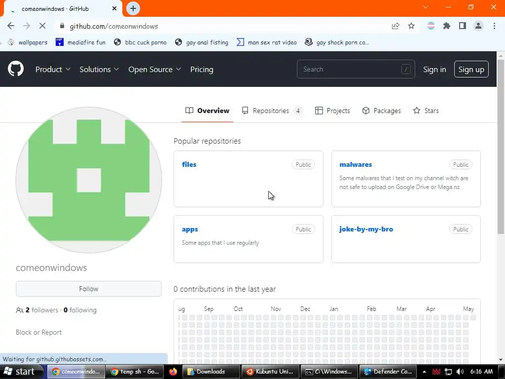Switch to the Repositories tab

(272, 111)
